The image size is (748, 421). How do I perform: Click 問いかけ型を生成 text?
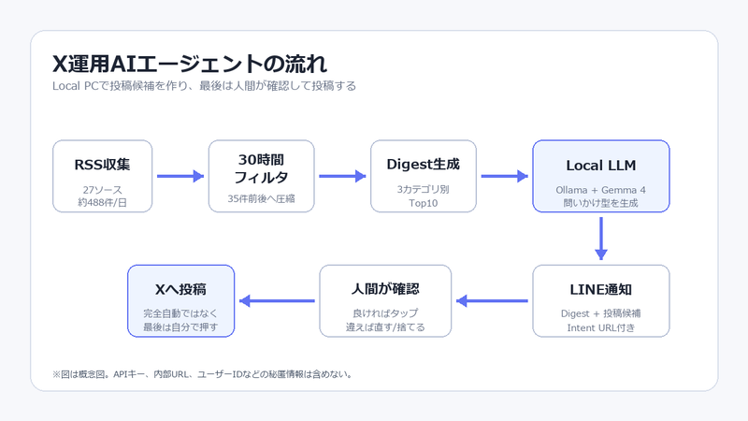tap(600, 203)
